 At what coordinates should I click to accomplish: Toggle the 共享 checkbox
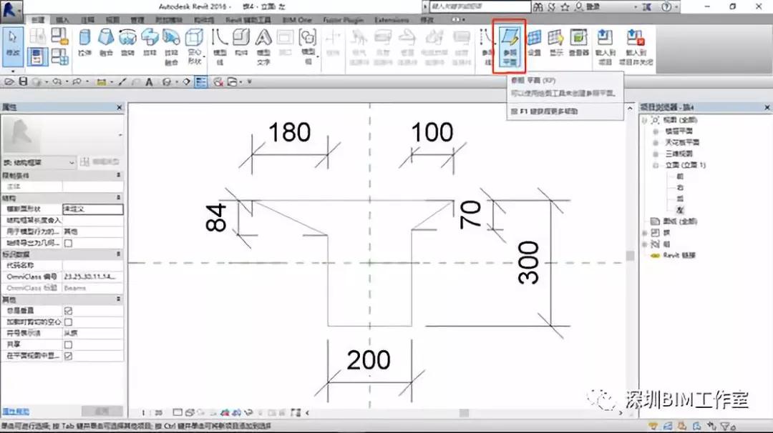tap(68, 345)
